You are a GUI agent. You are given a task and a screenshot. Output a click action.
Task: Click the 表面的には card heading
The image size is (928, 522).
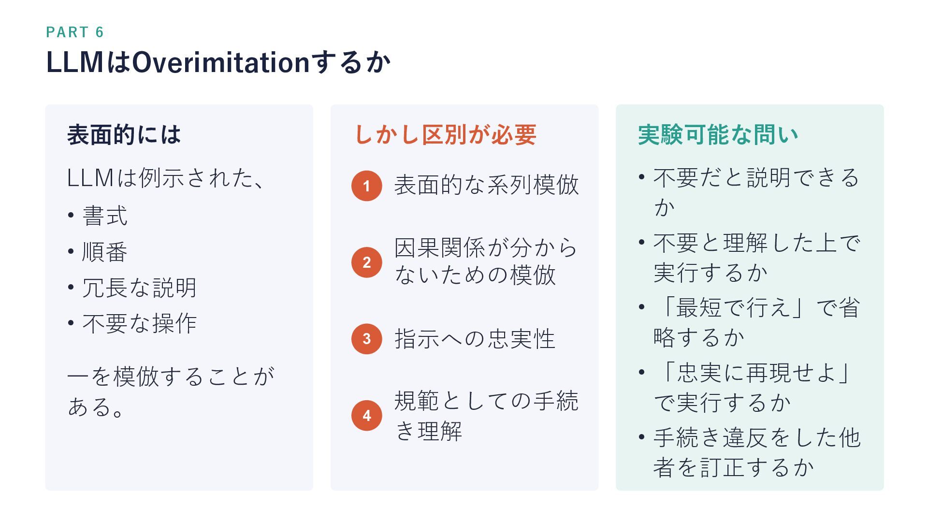click(124, 134)
